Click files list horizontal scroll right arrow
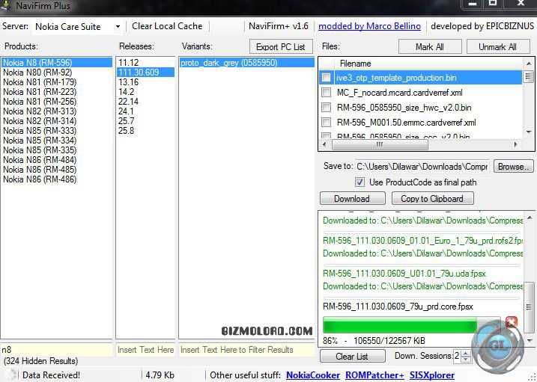This screenshot has height=382, width=537. 516,144
